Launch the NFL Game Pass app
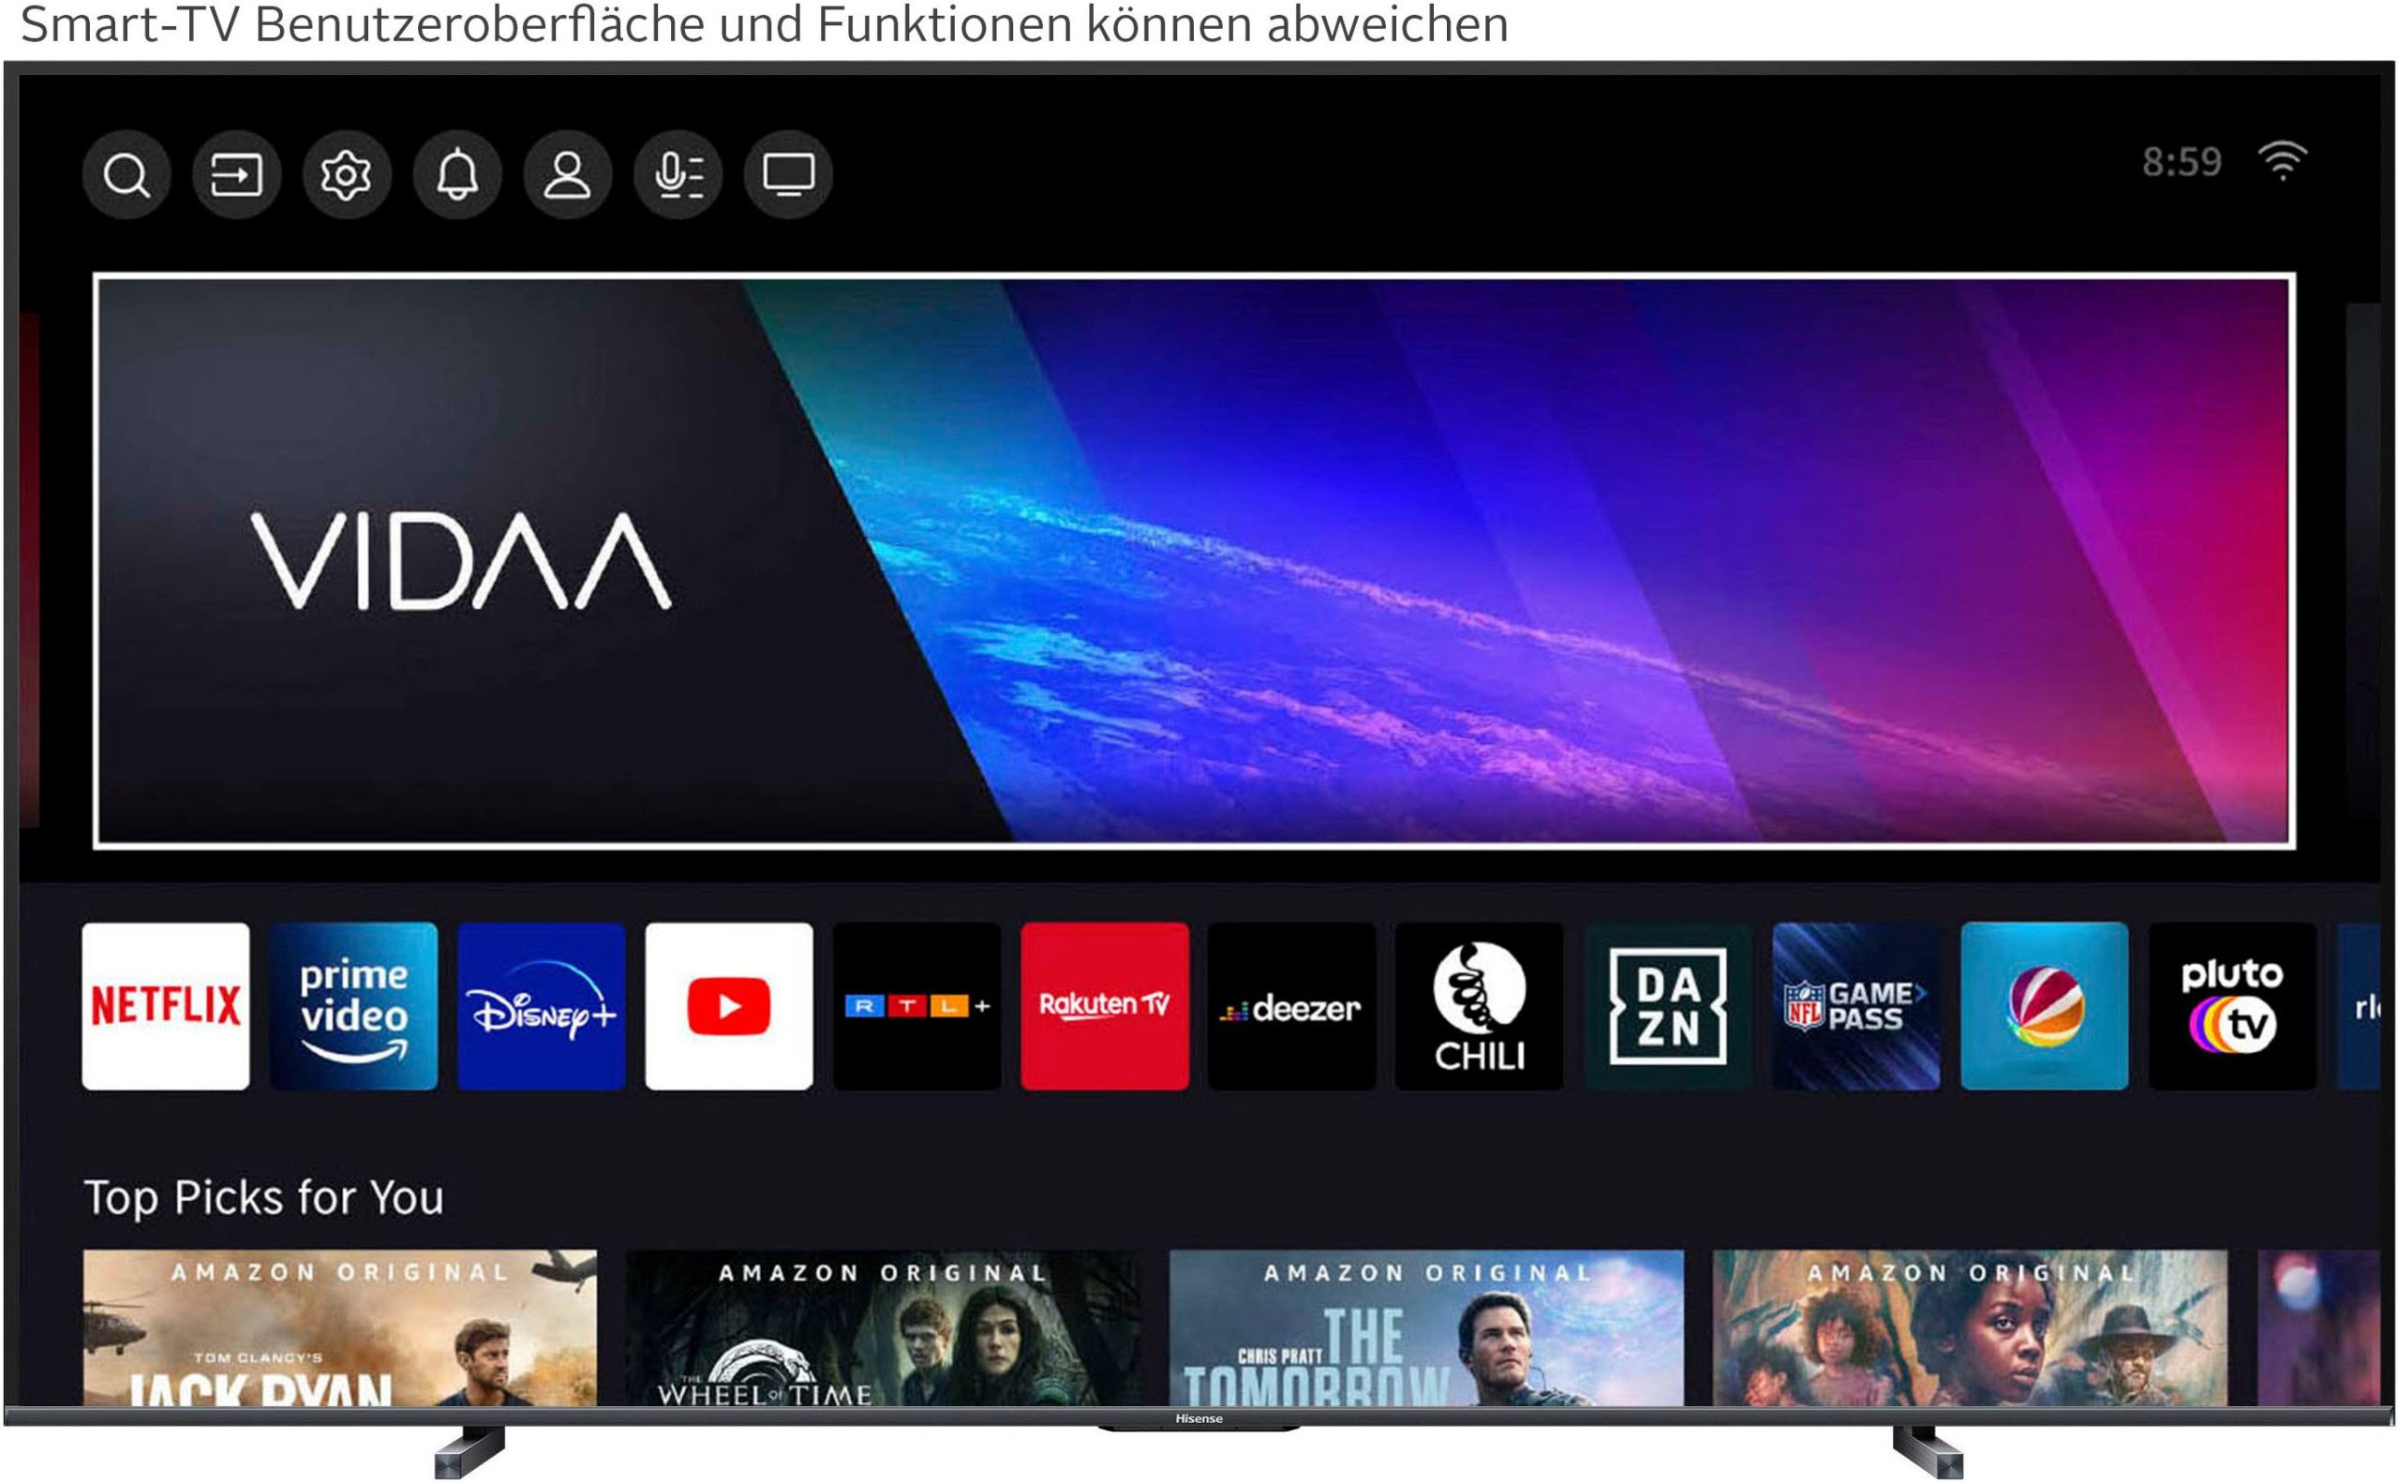2399x1483 pixels. tap(1856, 1006)
